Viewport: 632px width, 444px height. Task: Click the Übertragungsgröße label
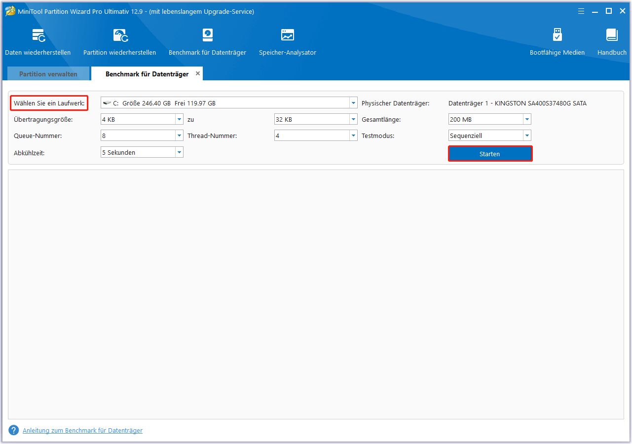(x=43, y=119)
